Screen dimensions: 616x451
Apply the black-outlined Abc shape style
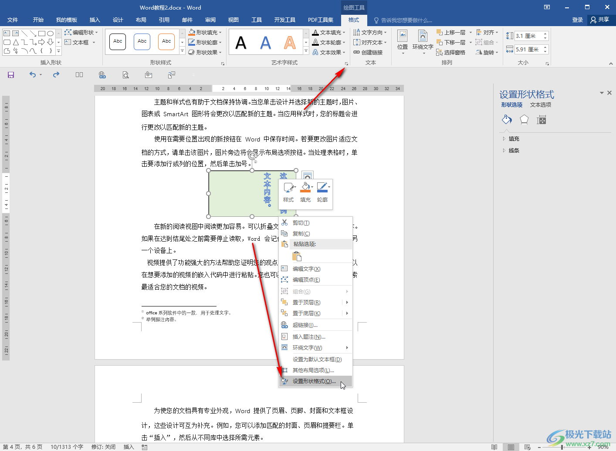(118, 41)
